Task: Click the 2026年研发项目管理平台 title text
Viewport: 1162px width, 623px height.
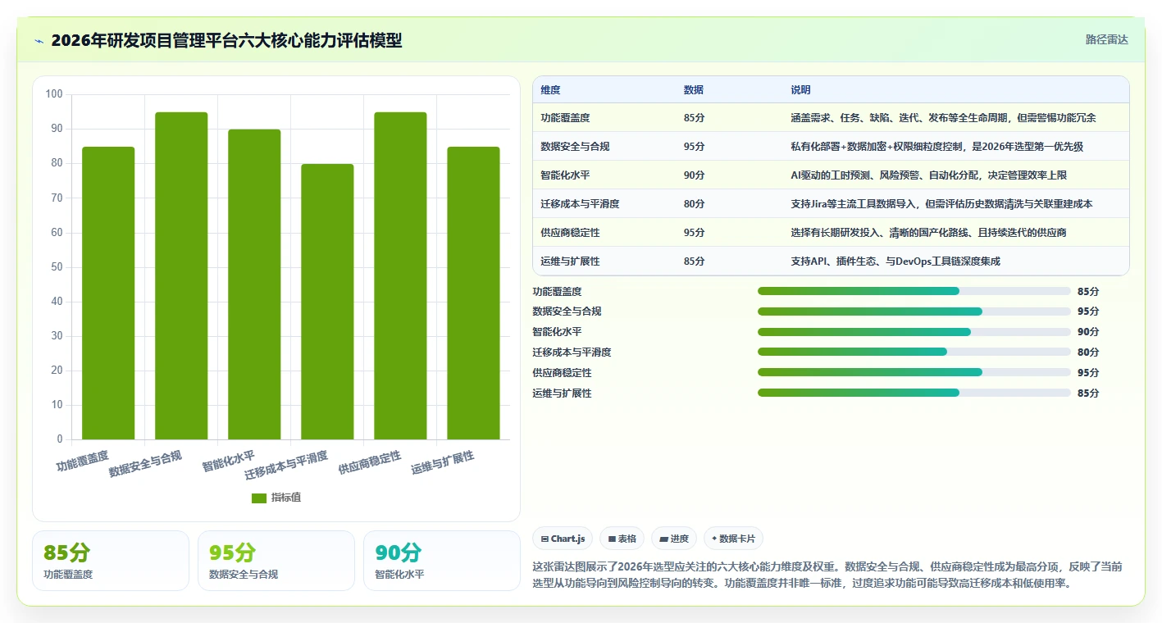Action: click(226, 40)
